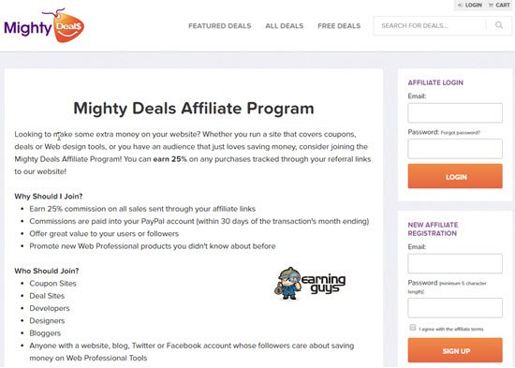515x368 pixels.
Task: Click the login arrow icon in top bar
Action: point(460,5)
